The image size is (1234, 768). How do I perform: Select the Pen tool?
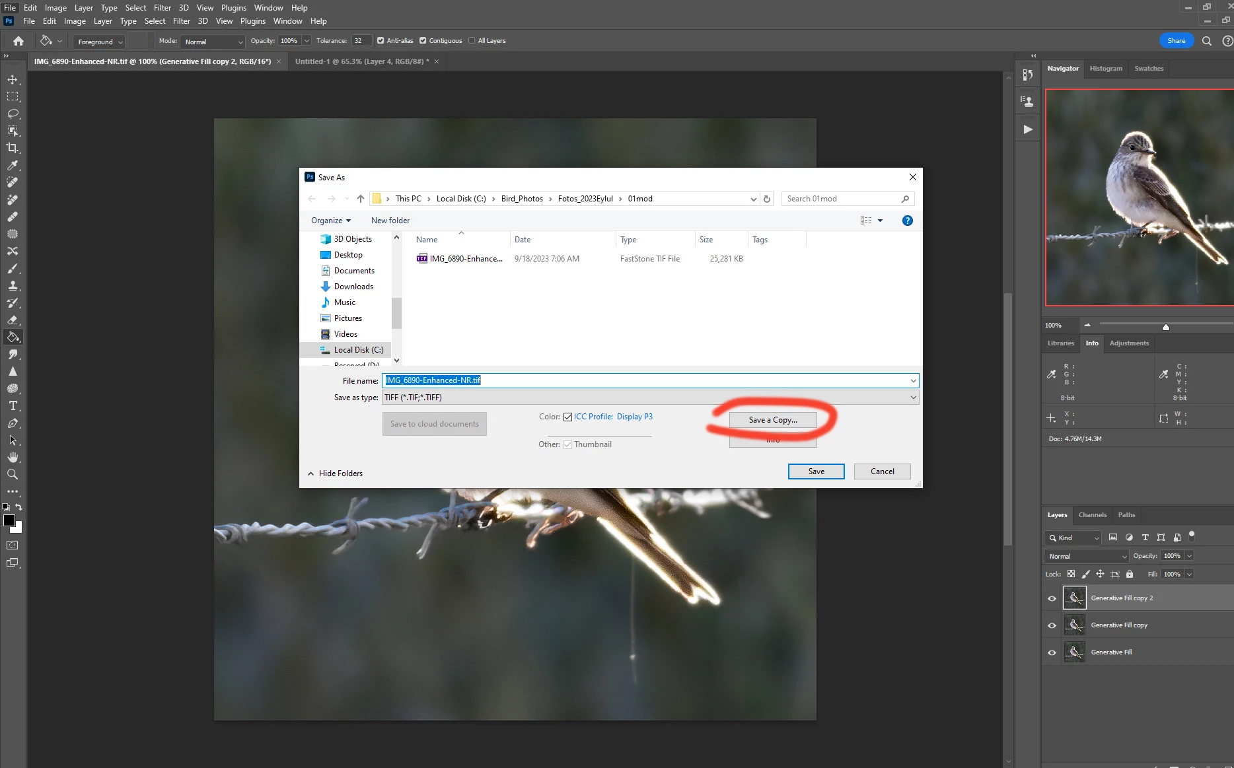[x=13, y=423]
